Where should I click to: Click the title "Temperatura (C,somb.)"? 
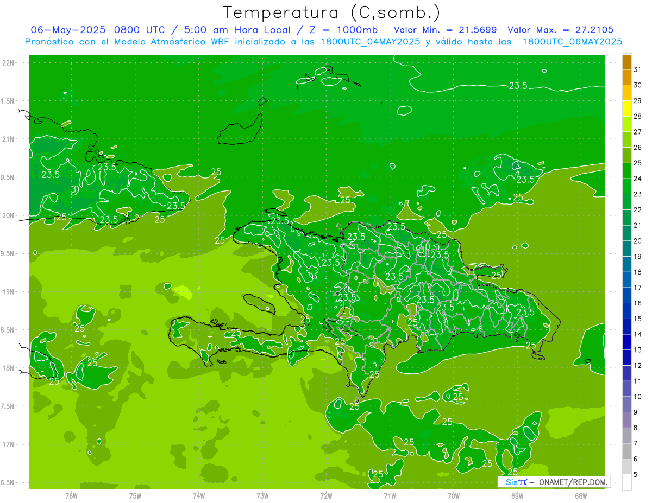point(331,12)
